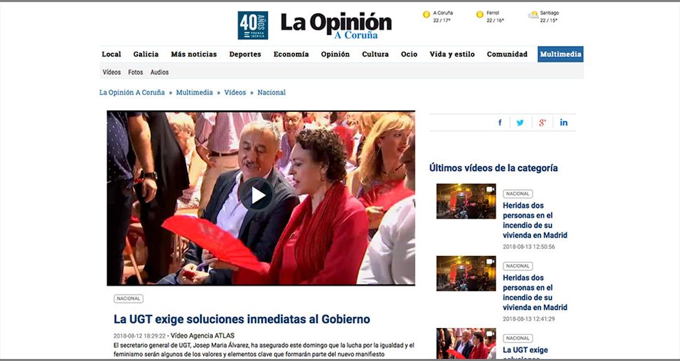Open second 'Heridas dos personas' headline link

coord(534,292)
